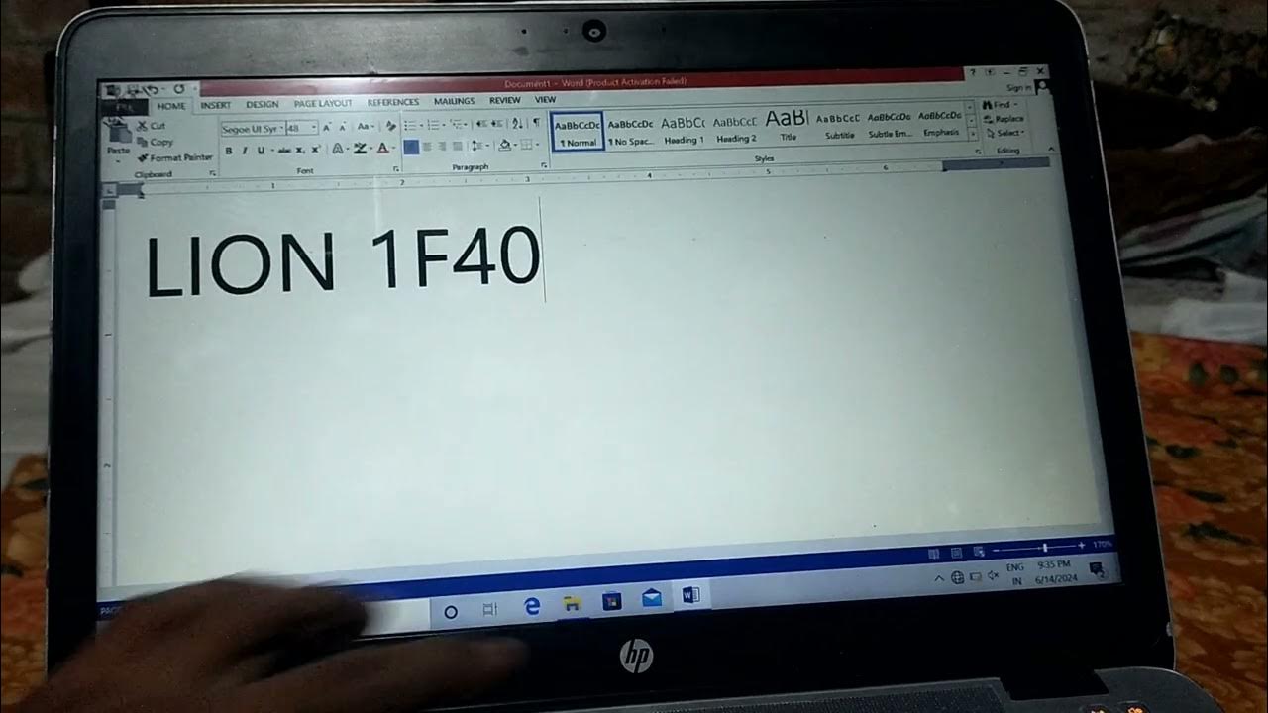Toggle Italic formatting in Font group
The height and width of the screenshot is (713, 1268).
pyautogui.click(x=244, y=151)
